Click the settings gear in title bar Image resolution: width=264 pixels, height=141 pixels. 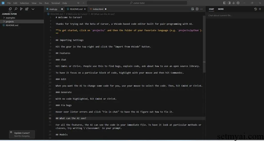click(238, 3)
